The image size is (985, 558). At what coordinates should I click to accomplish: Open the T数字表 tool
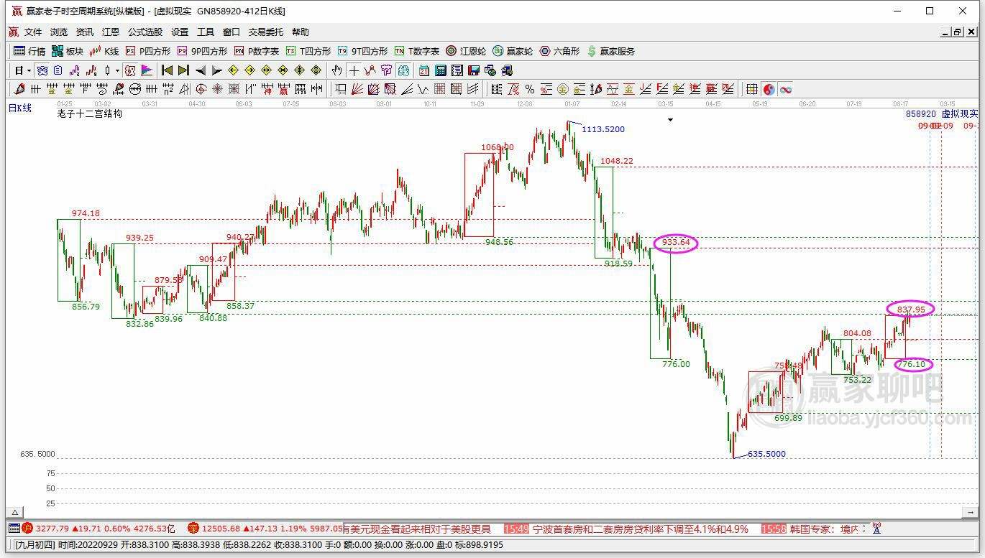pyautogui.click(x=417, y=51)
